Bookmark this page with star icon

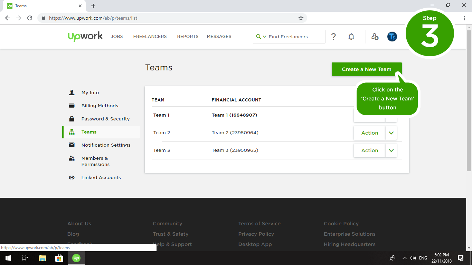(x=301, y=18)
